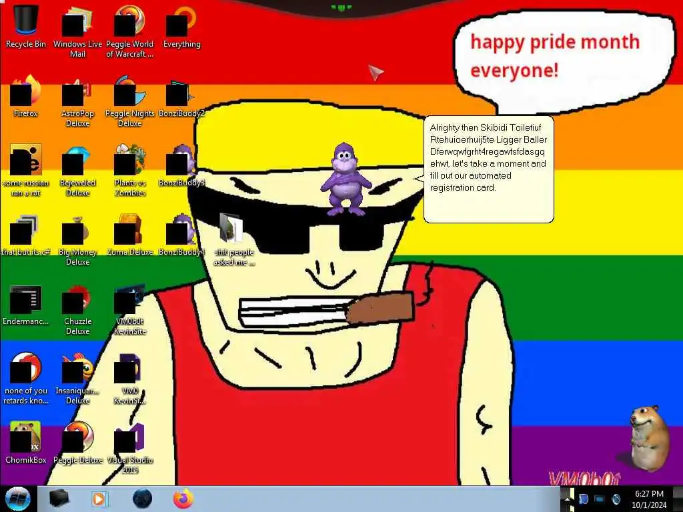
Task: Select the Insaniquar... Deluxe icon
Action: 77,379
